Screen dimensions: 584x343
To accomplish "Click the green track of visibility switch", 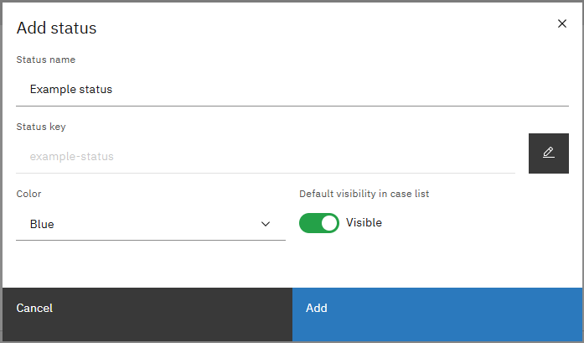I will 309,223.
